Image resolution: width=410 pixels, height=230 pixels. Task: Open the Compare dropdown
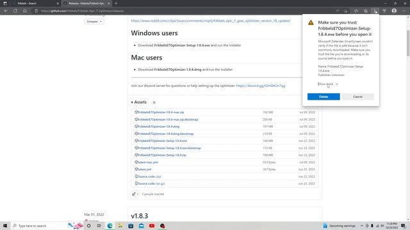click(x=94, y=21)
